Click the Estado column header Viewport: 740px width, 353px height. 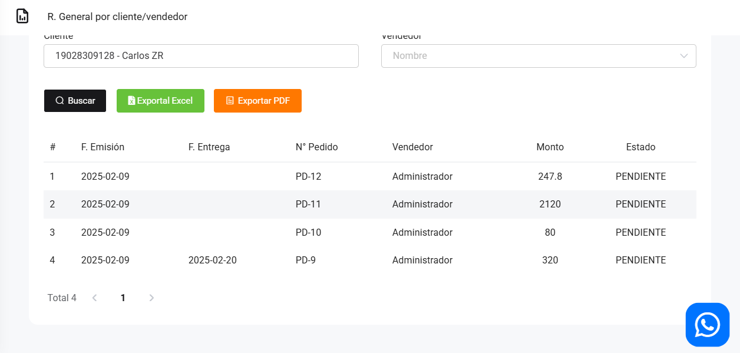640,147
